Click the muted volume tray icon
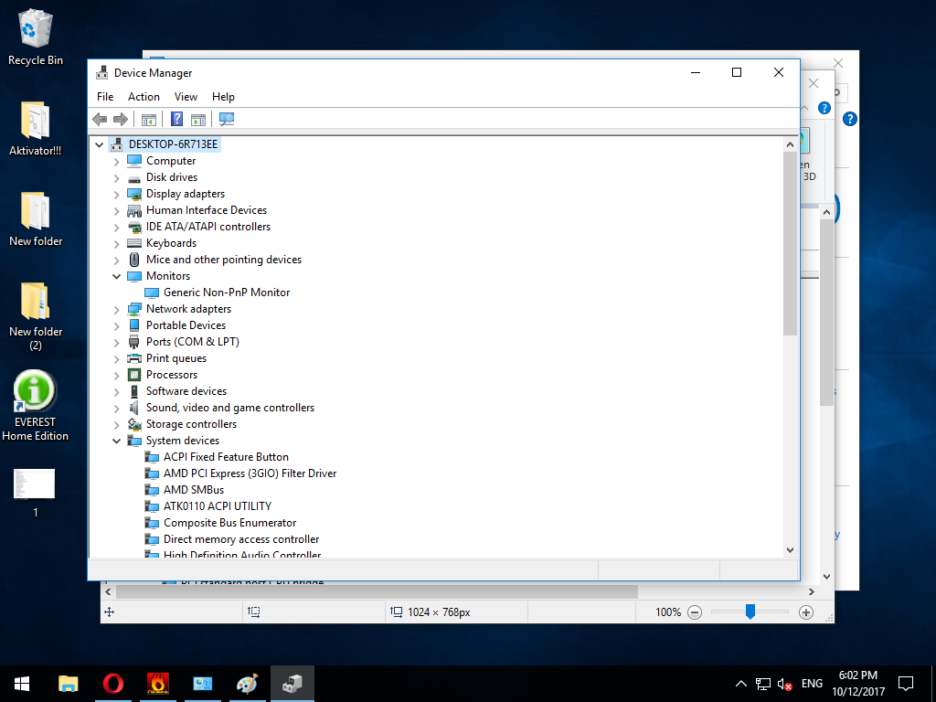The width and height of the screenshot is (936, 702). [784, 684]
